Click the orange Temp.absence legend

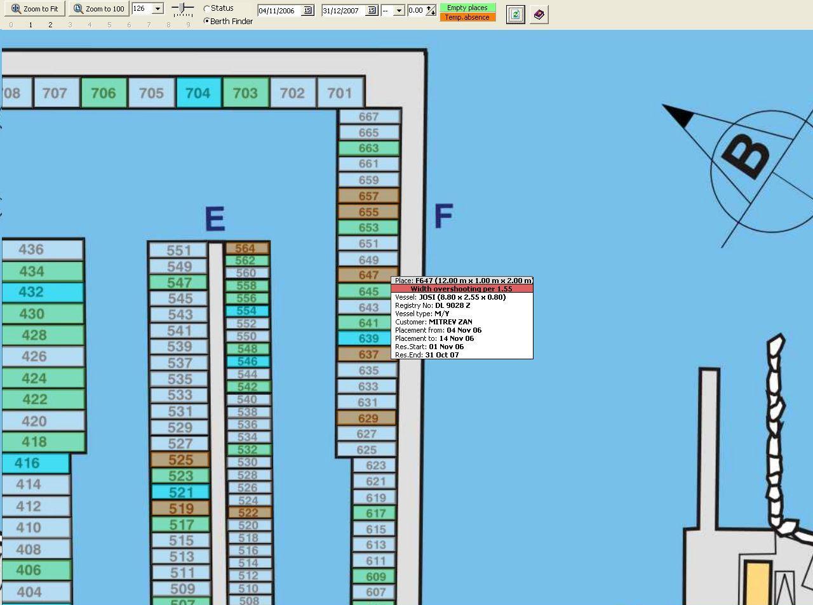(x=467, y=17)
